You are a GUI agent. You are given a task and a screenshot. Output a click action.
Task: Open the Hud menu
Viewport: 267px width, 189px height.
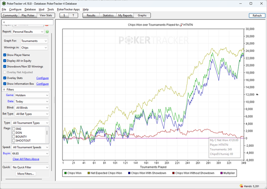pyautogui.click(x=42, y=9)
